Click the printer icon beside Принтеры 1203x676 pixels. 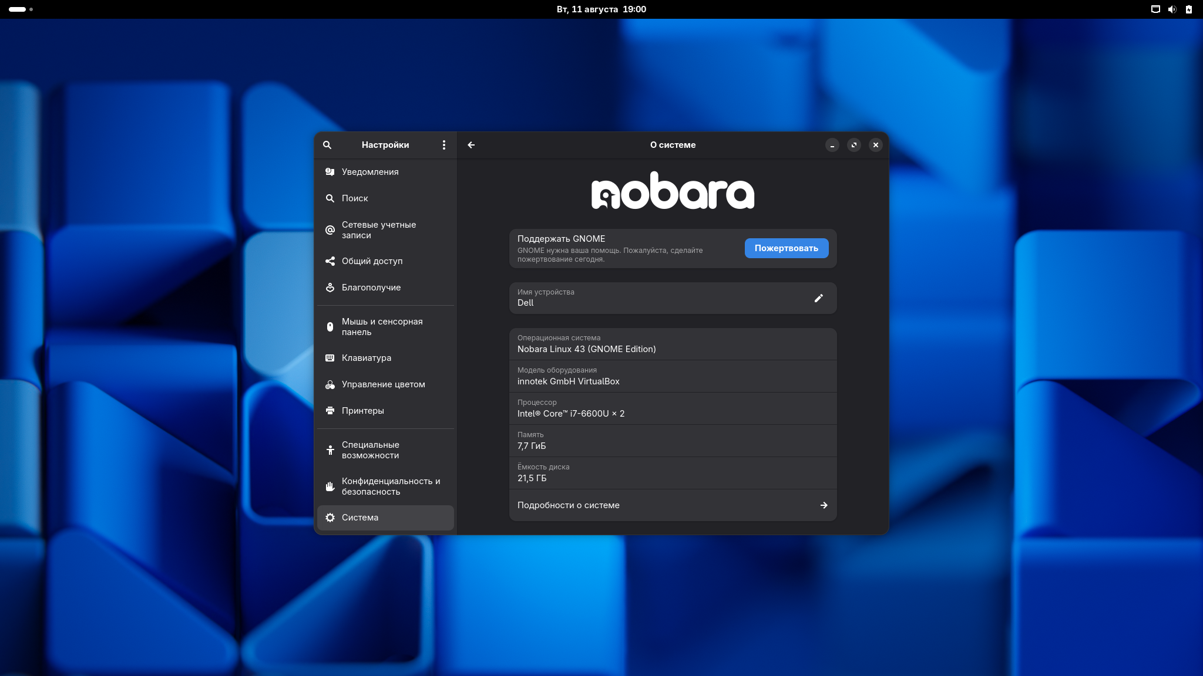coord(330,411)
